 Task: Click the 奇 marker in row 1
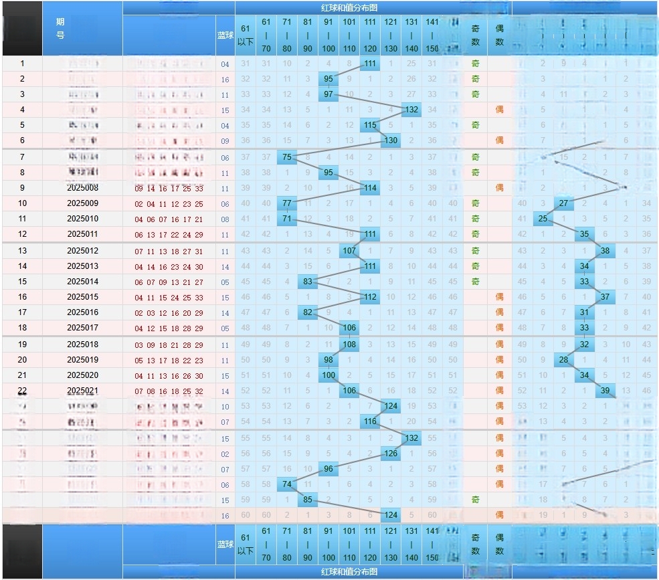(x=475, y=64)
